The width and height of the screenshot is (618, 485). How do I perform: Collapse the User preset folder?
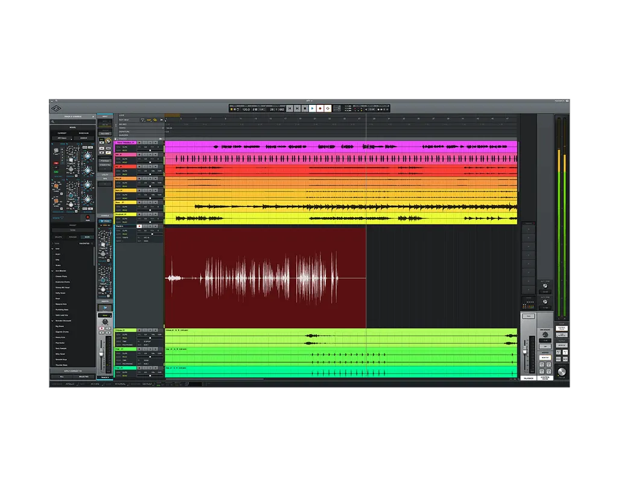point(53,249)
